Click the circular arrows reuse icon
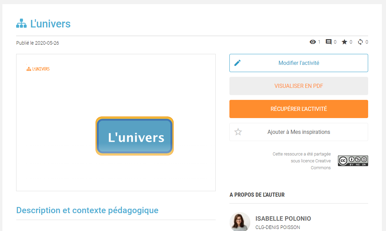 tap(360, 42)
